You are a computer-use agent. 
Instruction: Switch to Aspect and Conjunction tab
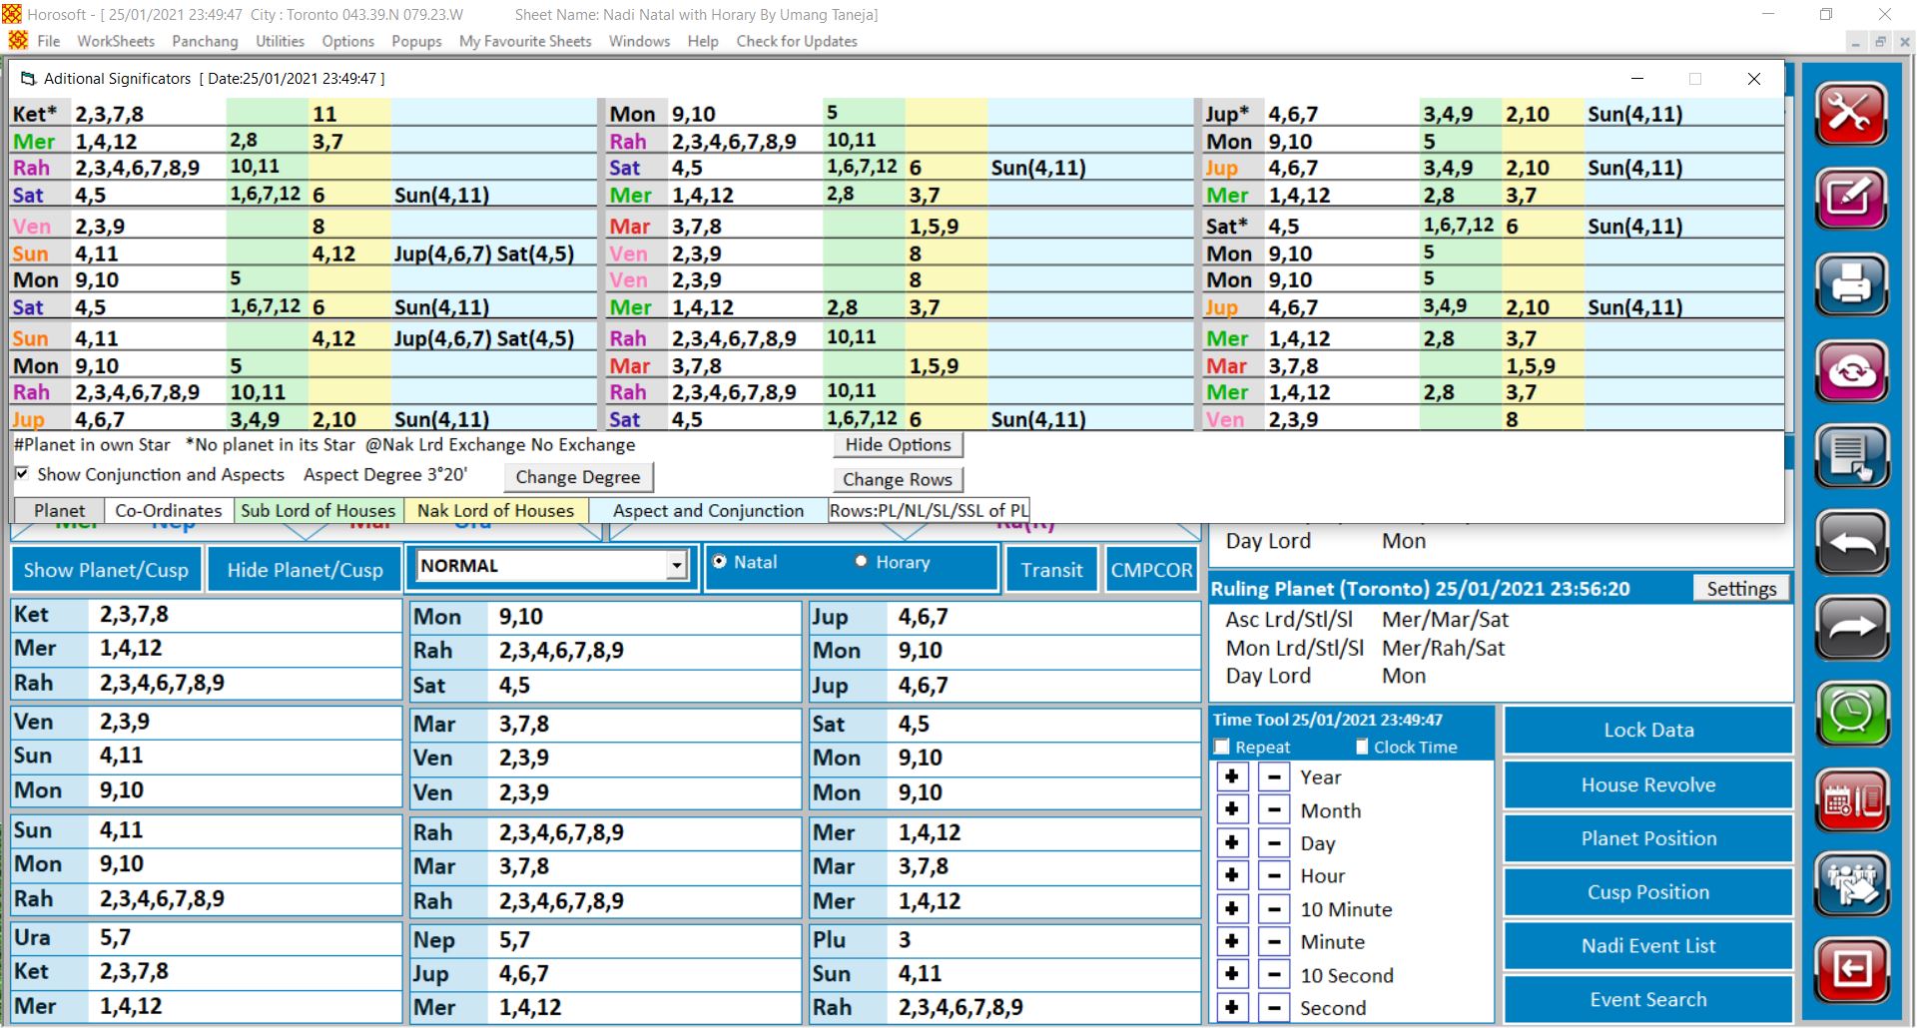tap(708, 510)
